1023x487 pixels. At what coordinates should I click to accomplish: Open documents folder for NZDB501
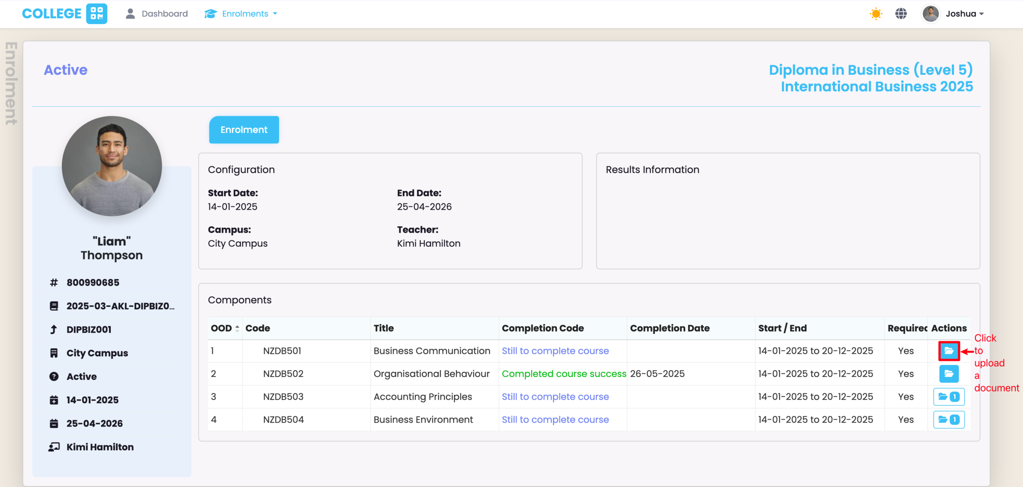949,351
